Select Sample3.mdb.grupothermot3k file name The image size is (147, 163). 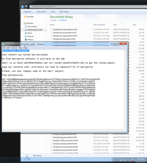click(x=66, y=141)
